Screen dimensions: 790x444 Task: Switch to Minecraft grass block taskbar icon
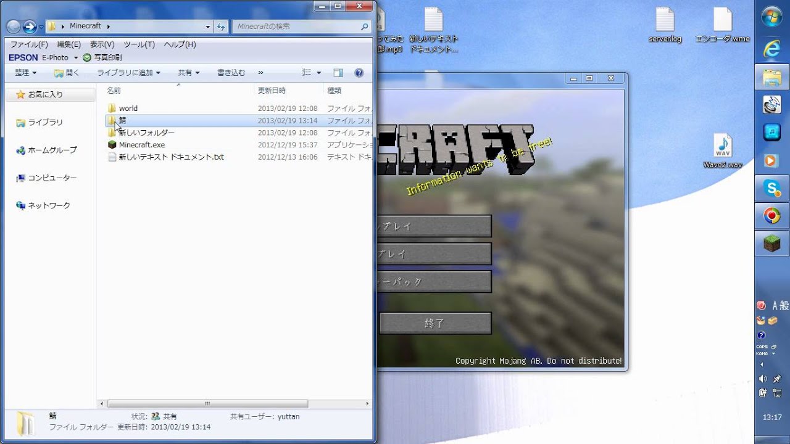pos(772,244)
